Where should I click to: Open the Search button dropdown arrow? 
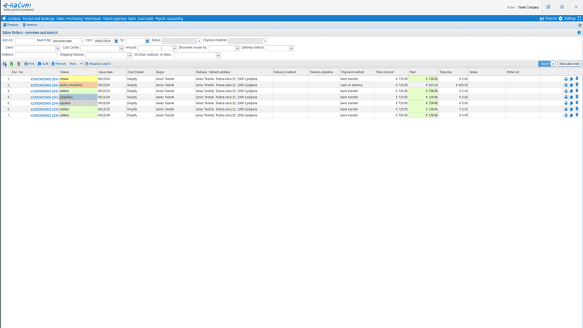553,64
